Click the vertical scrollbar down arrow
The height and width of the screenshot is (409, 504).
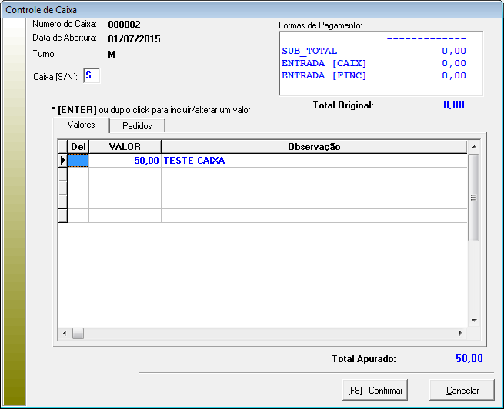point(474,321)
